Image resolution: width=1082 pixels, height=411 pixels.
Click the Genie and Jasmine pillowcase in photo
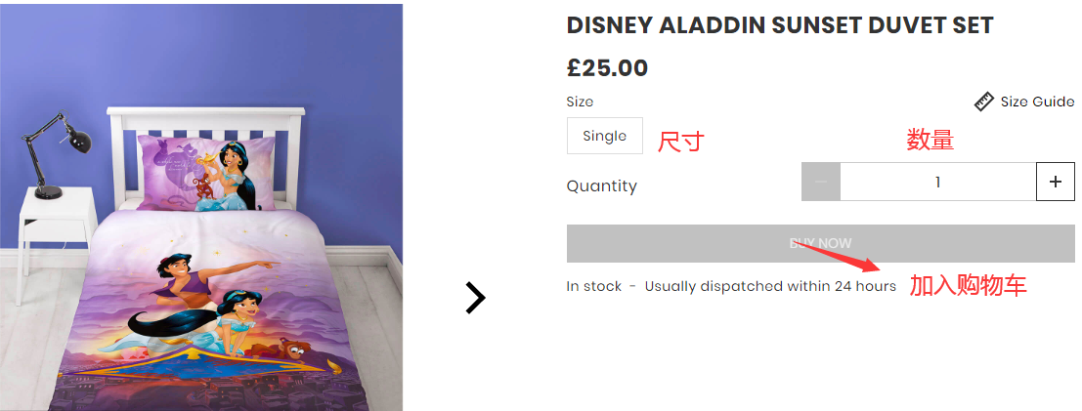205,172
